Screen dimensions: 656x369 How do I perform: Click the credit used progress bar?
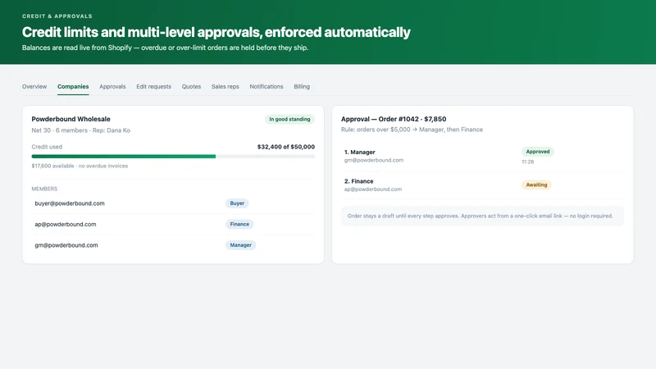point(173,157)
